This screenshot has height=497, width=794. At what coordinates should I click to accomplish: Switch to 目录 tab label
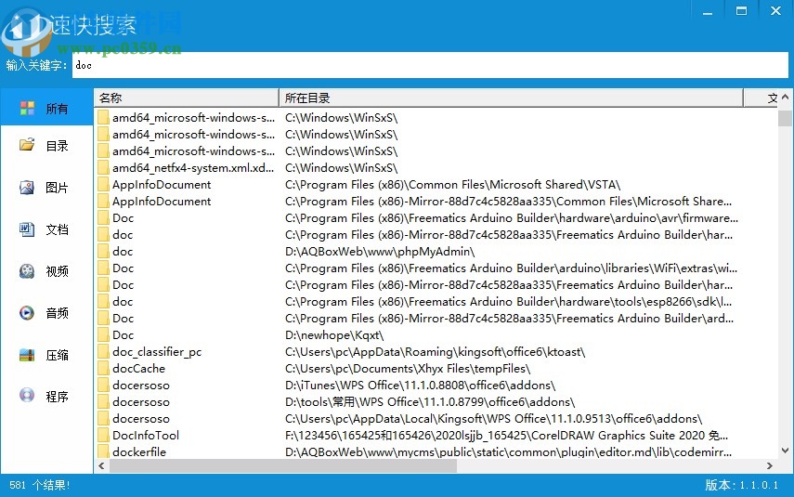click(57, 146)
